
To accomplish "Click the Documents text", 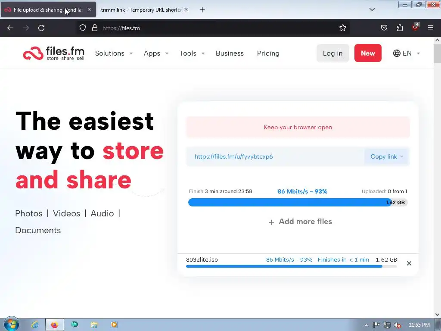I will pyautogui.click(x=38, y=231).
